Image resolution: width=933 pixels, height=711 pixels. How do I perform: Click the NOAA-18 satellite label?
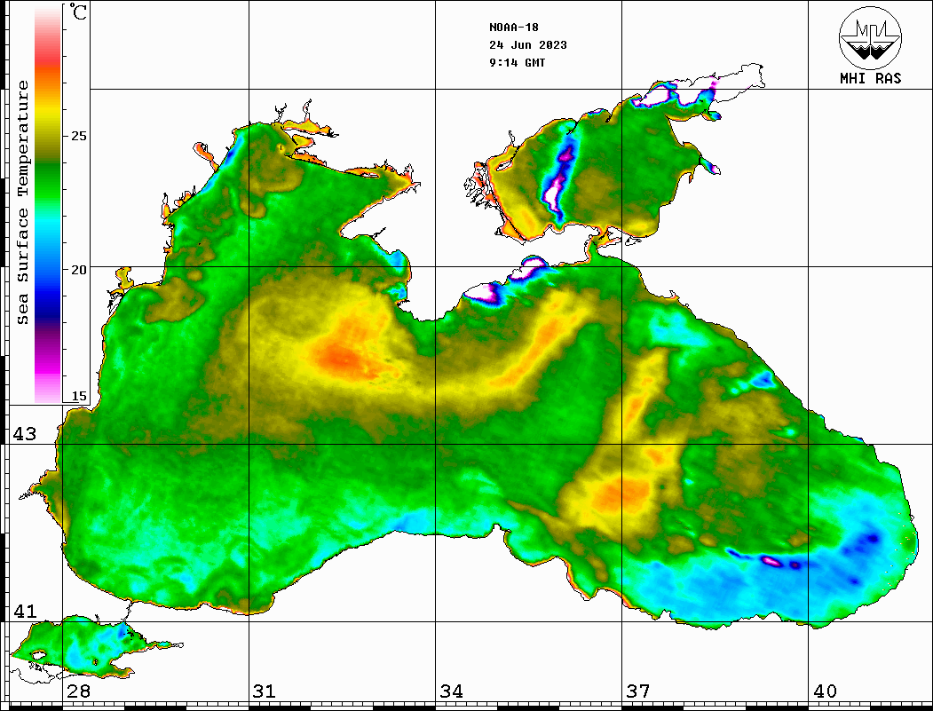(514, 28)
